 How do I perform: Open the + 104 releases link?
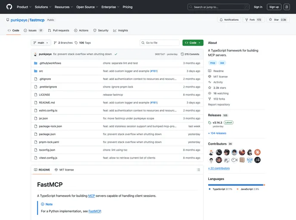pyautogui.click(x=217, y=133)
